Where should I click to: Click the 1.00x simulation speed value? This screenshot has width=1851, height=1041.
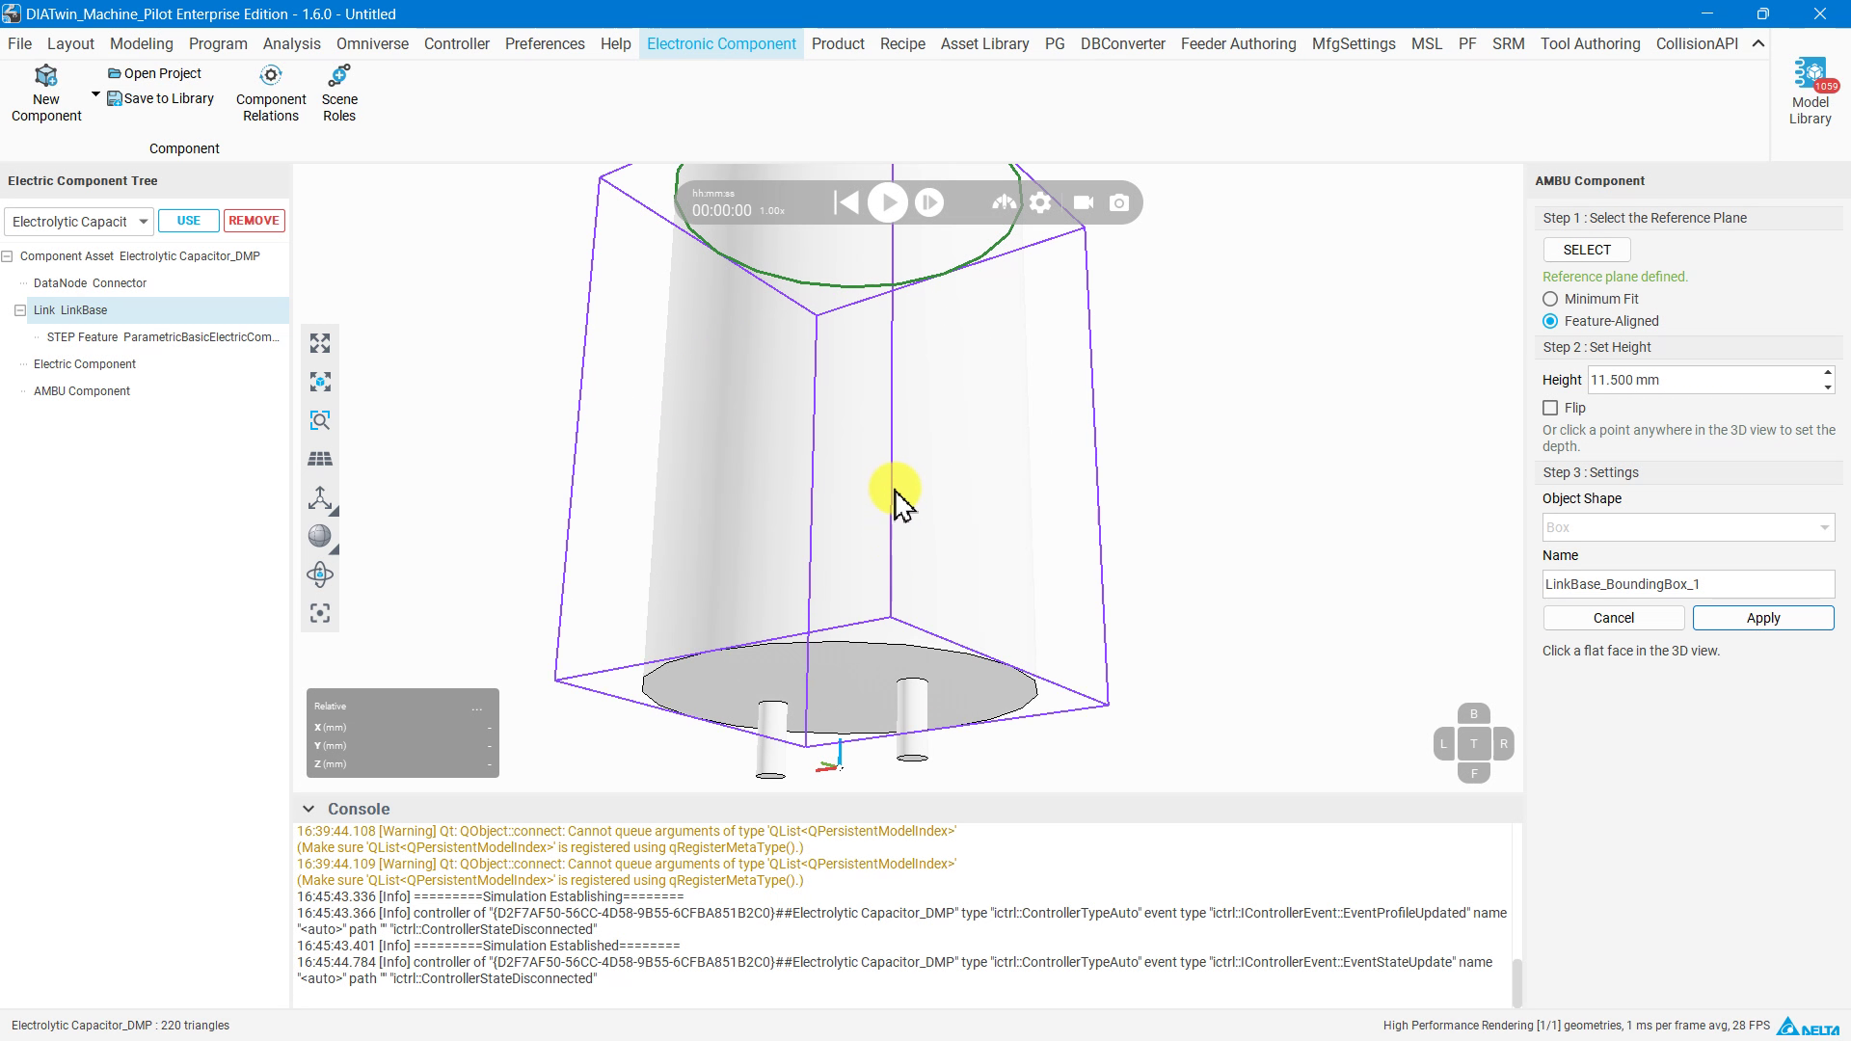[x=772, y=211]
